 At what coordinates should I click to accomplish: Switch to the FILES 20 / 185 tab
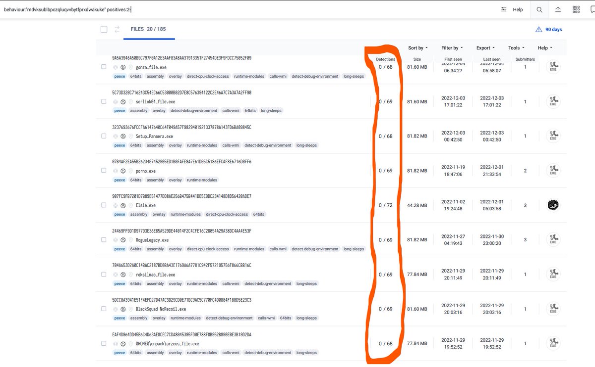point(148,29)
